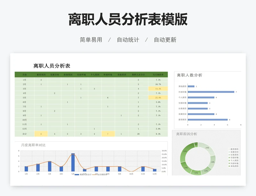Click the 25% donut chart segment

[186, 151]
